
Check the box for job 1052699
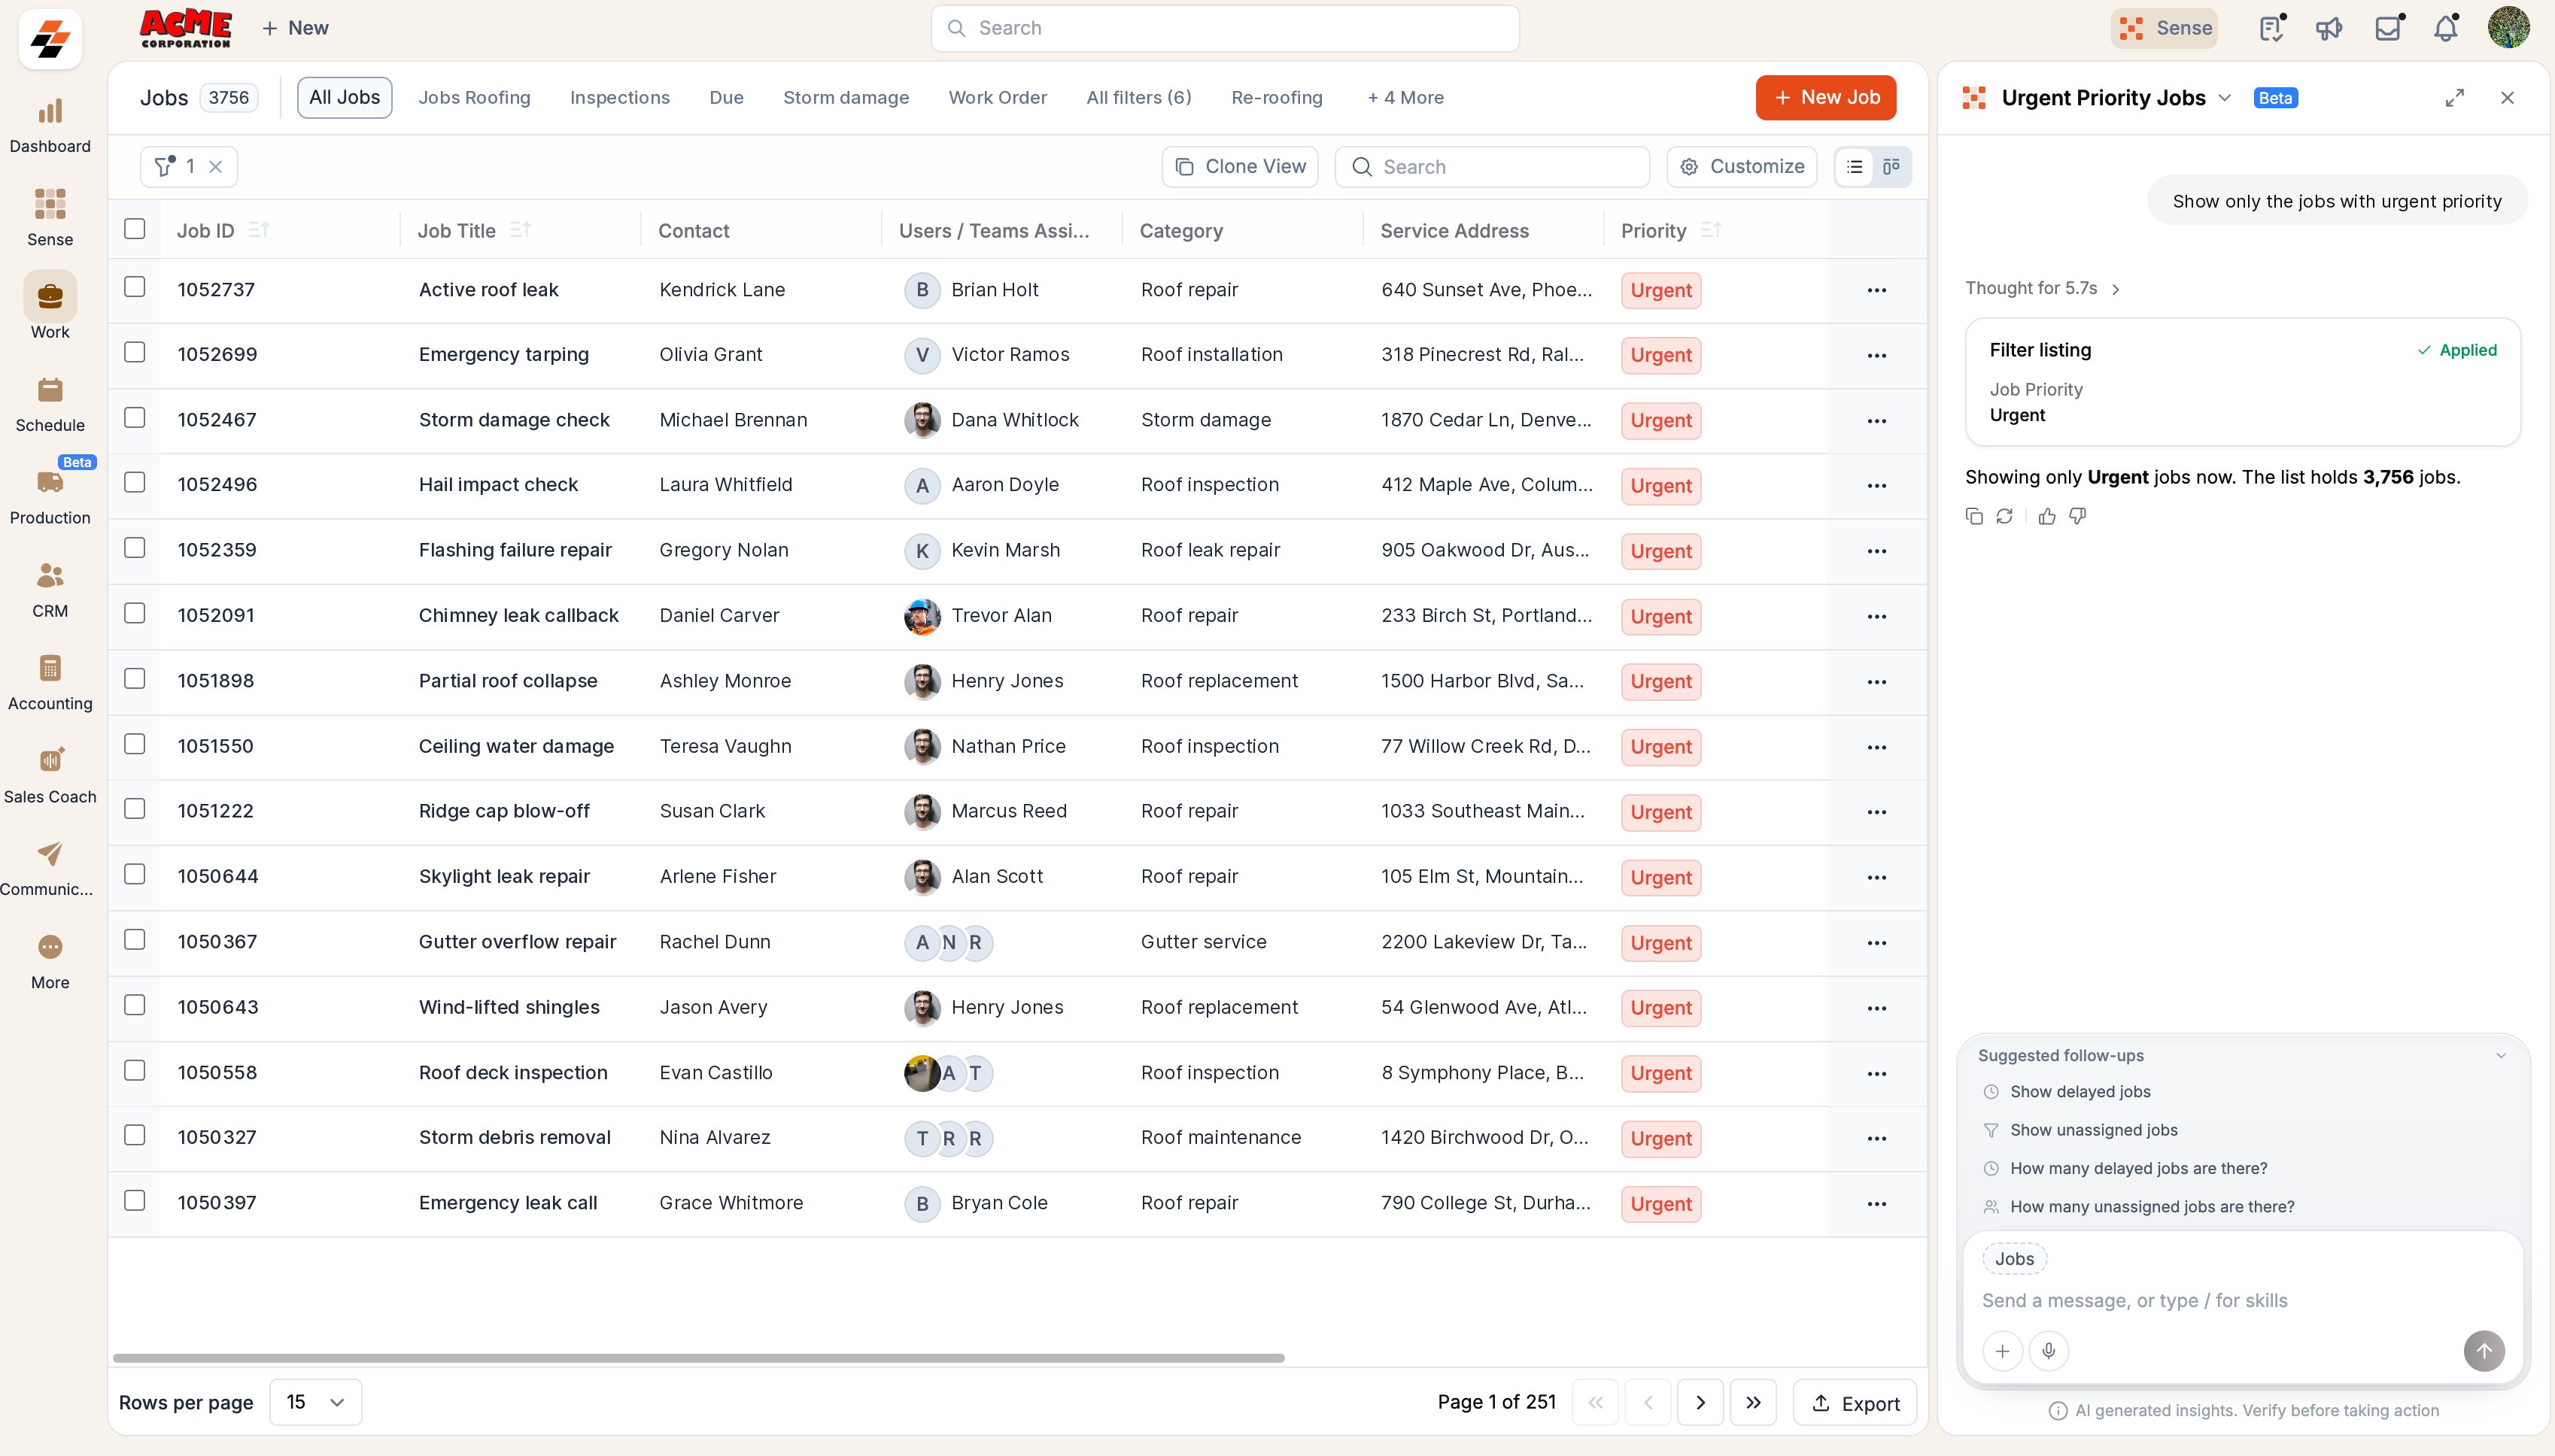point(135,353)
